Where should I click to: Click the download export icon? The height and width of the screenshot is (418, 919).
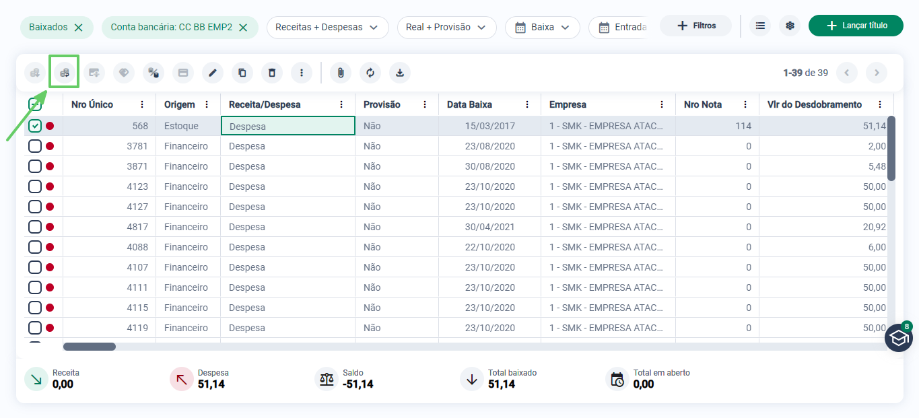[x=400, y=73]
